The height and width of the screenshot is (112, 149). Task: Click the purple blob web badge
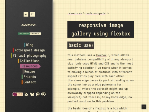[x=18, y=94]
